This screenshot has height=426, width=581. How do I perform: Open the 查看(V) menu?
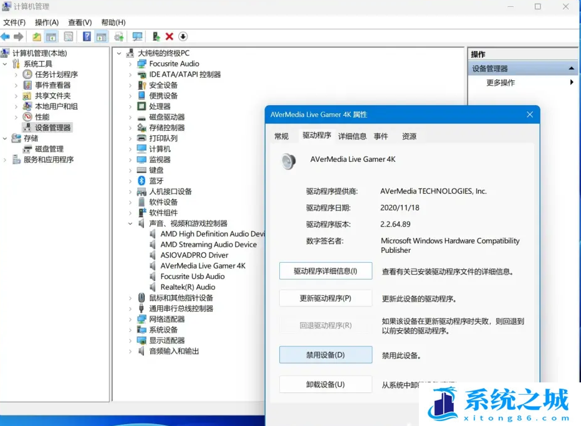click(x=80, y=22)
